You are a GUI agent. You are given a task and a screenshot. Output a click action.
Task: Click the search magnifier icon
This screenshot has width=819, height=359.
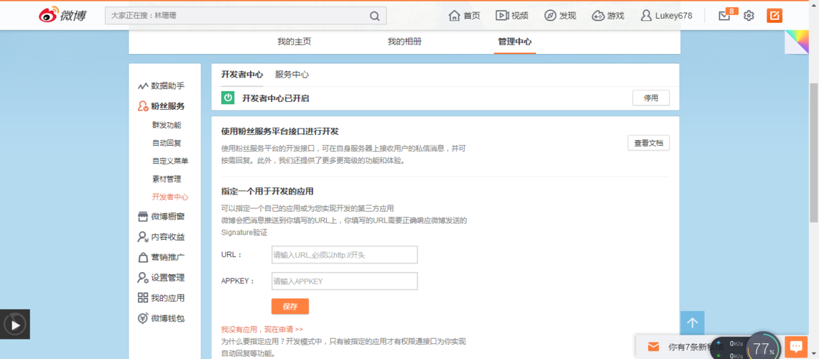374,16
